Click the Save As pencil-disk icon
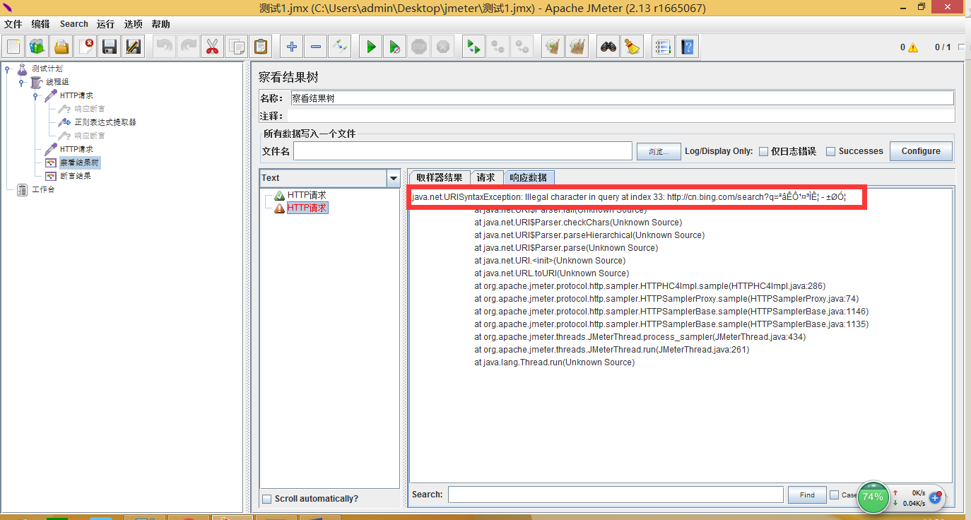This screenshot has height=520, width=971. (x=134, y=47)
